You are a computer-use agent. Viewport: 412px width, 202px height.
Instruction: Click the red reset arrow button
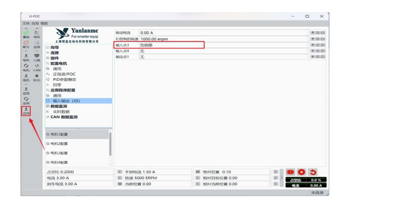[x=313, y=172]
